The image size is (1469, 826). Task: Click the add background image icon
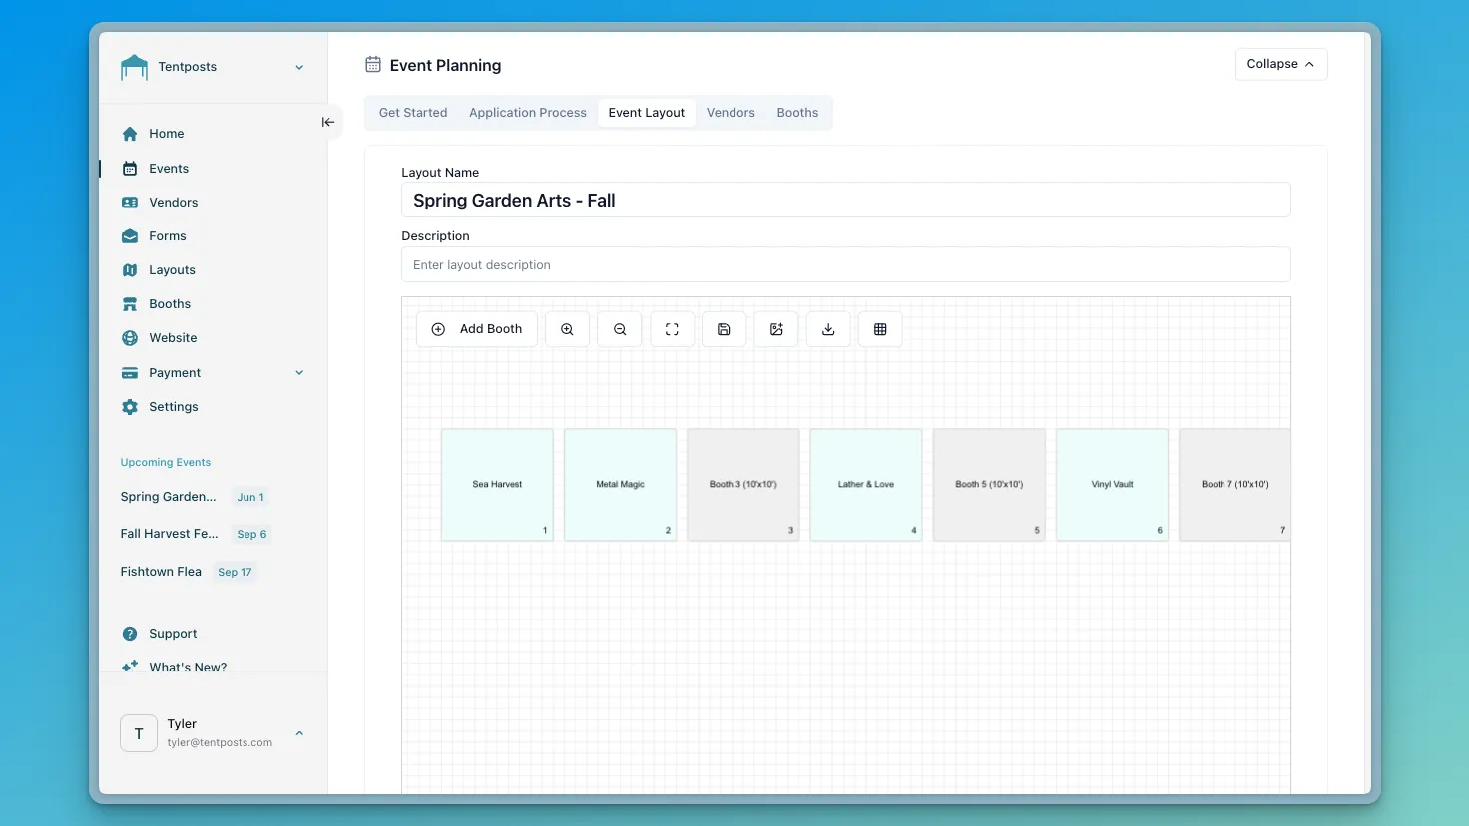pos(776,329)
